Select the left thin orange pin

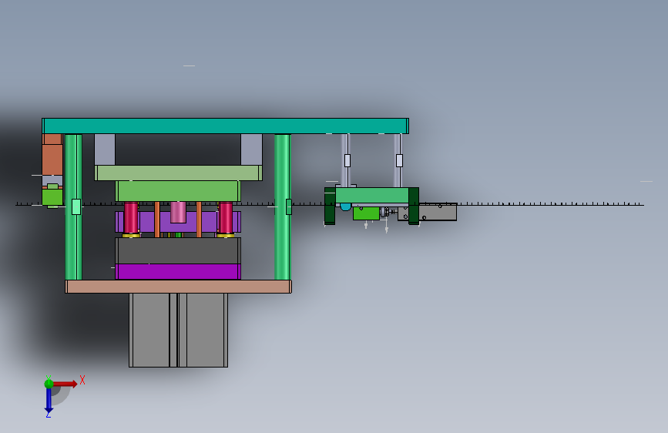coord(157,220)
